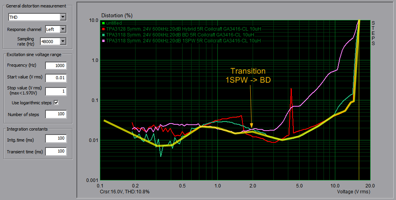Click the vertical STEPS label beside the graph
Image resolution: width=396 pixels, height=200 pixels.
coord(373,33)
